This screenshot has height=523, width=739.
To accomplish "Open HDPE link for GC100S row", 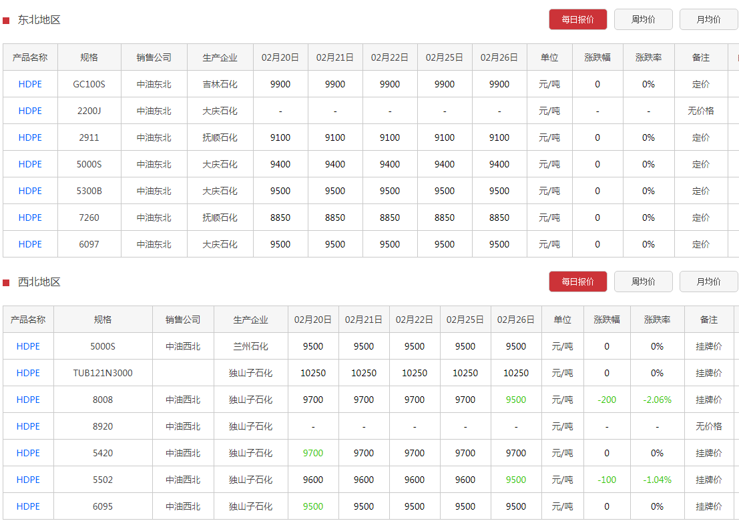I will pyautogui.click(x=30, y=84).
